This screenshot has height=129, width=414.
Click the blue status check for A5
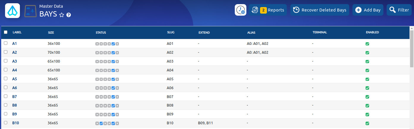coord(113,79)
